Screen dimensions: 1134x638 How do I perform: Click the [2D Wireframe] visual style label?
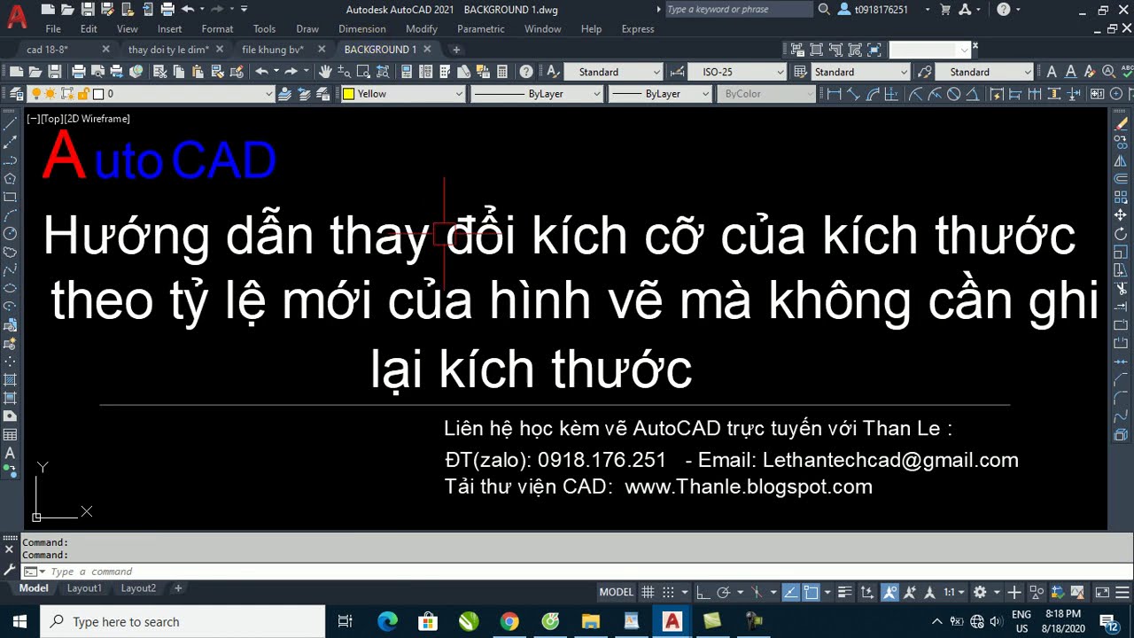click(x=97, y=119)
